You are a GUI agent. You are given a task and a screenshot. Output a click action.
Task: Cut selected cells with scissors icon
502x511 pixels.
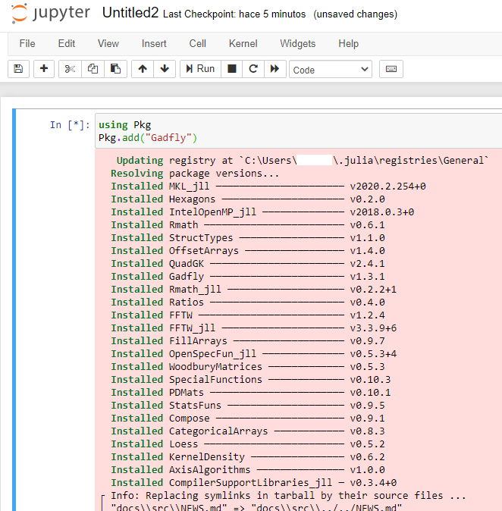pos(70,69)
